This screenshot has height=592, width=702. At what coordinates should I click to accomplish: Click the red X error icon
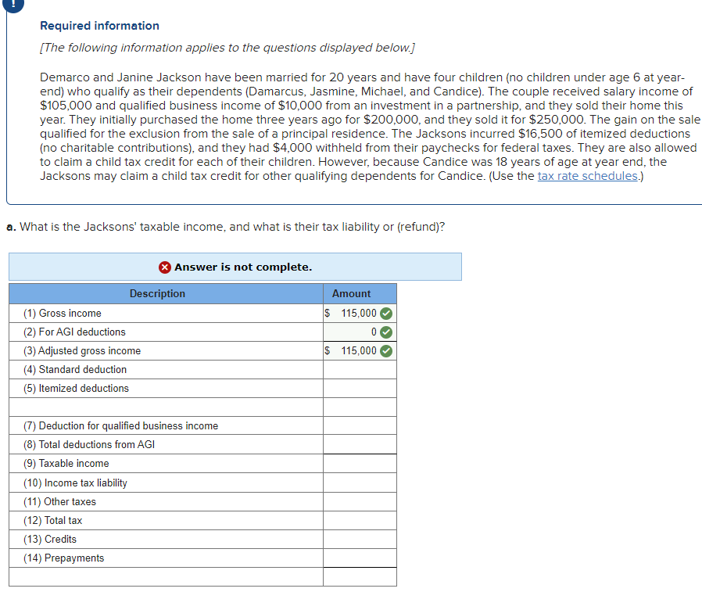pyautogui.click(x=164, y=267)
